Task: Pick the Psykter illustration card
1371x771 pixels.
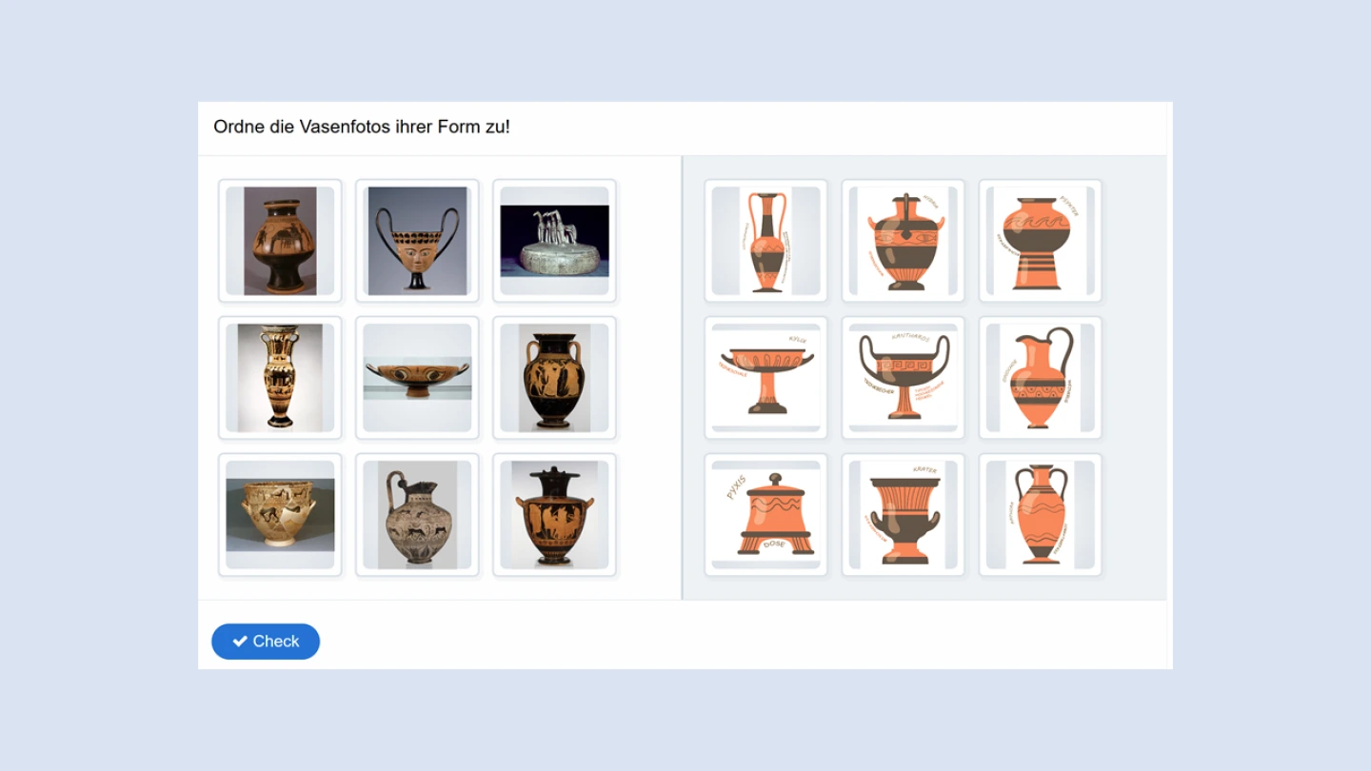Action: pyautogui.click(x=1041, y=241)
